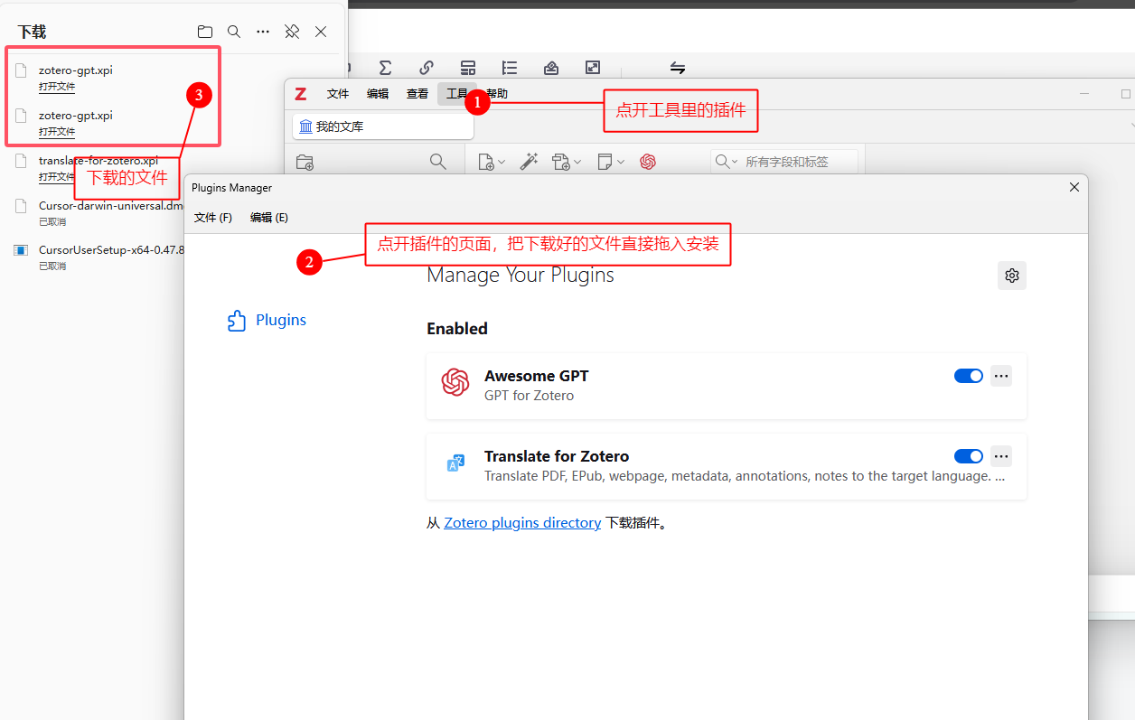Screen dimensions: 1135x720
Task: Click the insert link icon in the toolbar
Action: coord(427,67)
